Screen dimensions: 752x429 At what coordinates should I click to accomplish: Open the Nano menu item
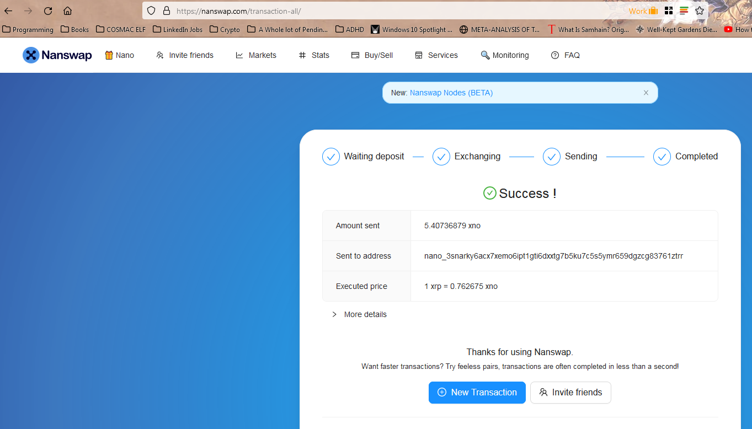click(x=120, y=55)
